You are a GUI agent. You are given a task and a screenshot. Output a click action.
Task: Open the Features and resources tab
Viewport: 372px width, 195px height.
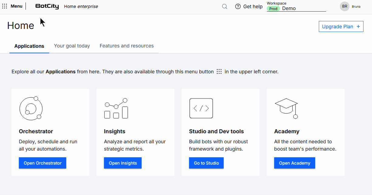pos(127,46)
